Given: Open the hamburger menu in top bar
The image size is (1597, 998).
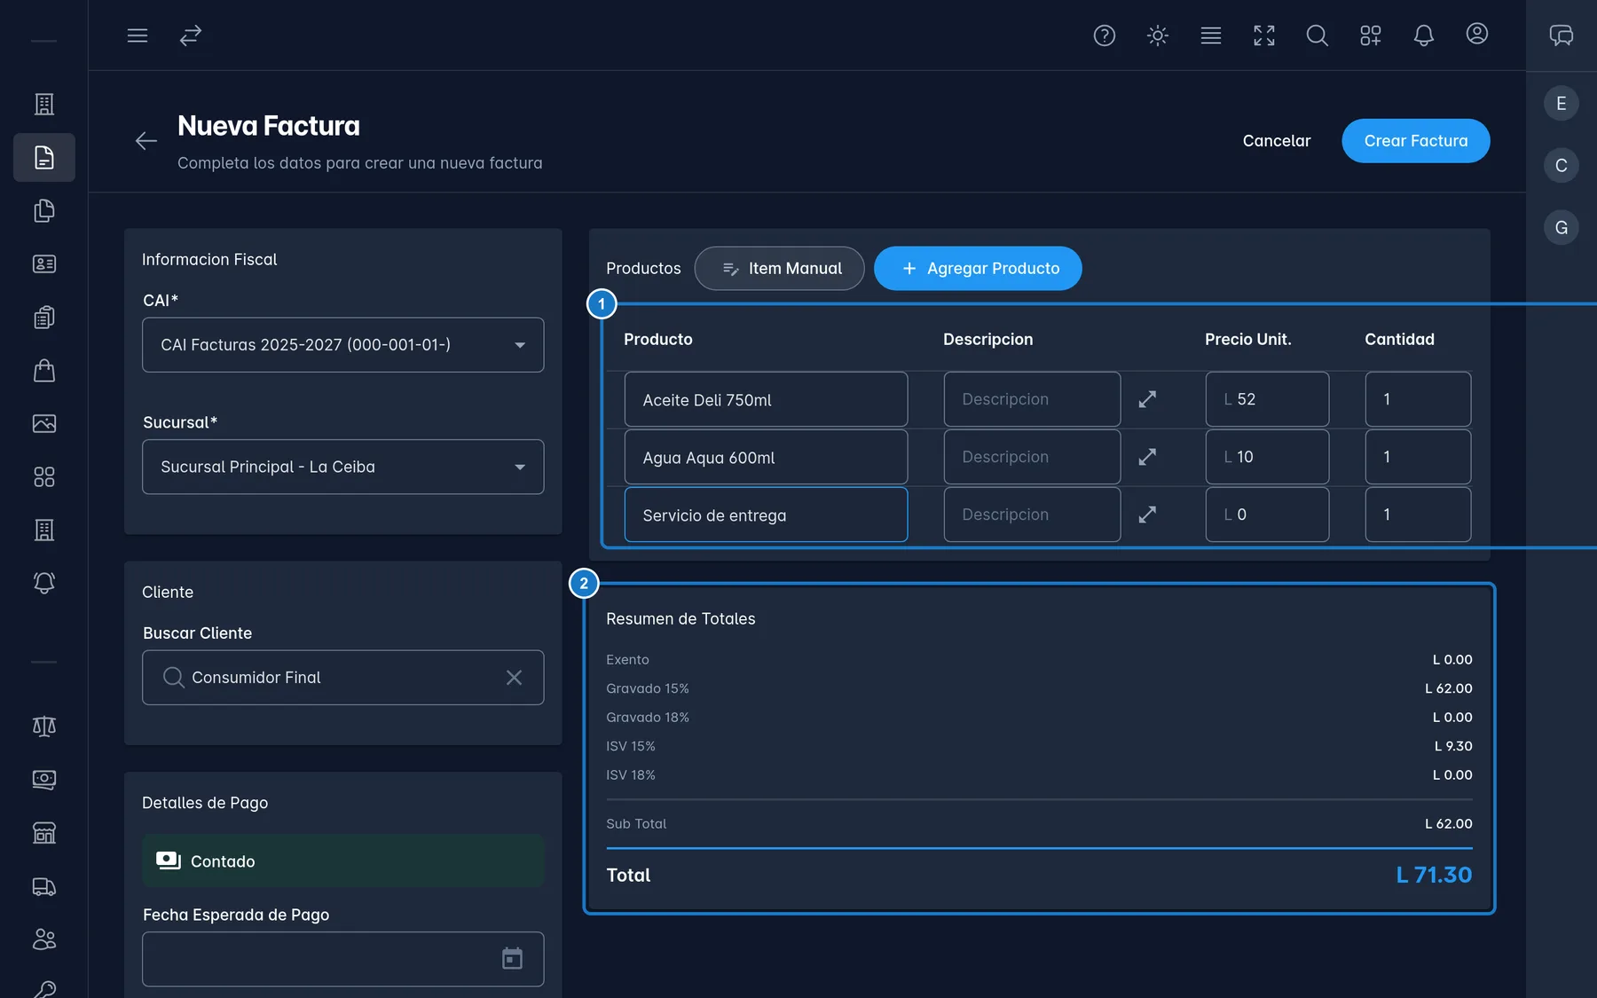Looking at the screenshot, I should (x=138, y=35).
